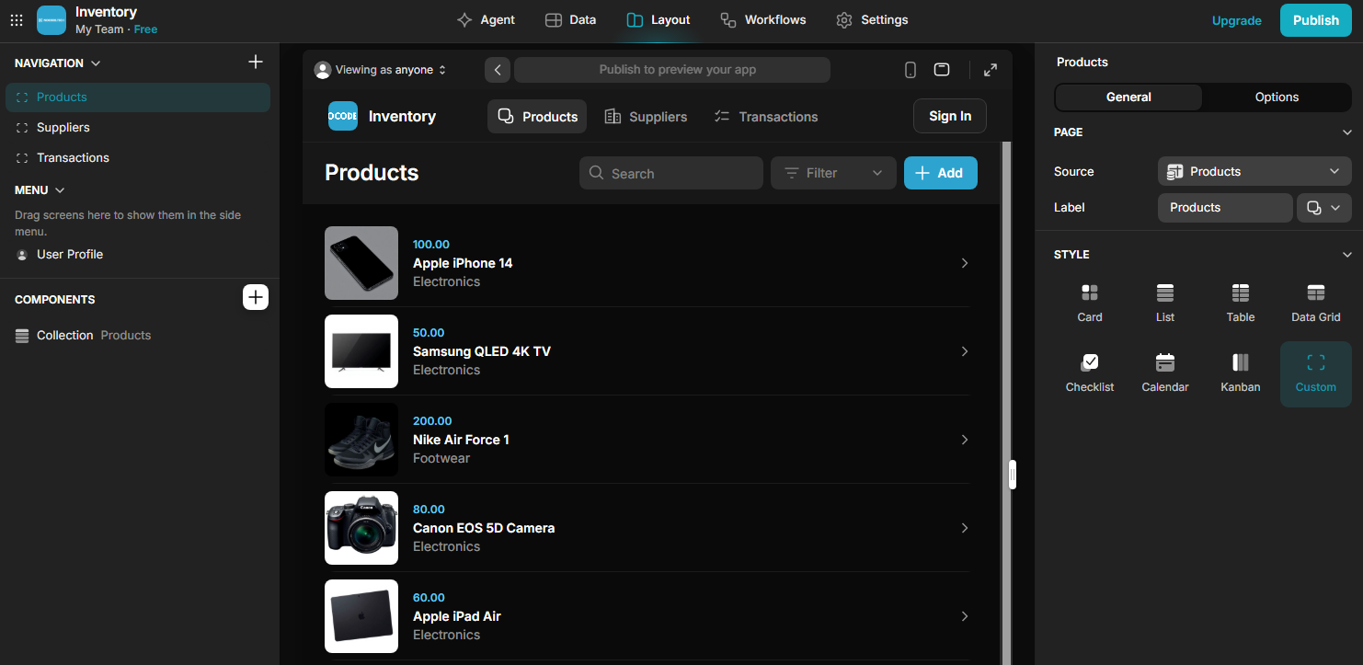
Task: Click the 100.00 price value
Action: [431, 245]
